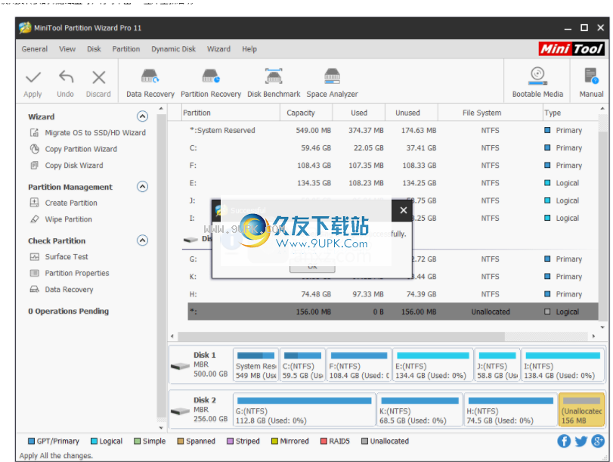The width and height of the screenshot is (613, 462).
Task: Sort by the Type column header
Action: pyautogui.click(x=570, y=113)
